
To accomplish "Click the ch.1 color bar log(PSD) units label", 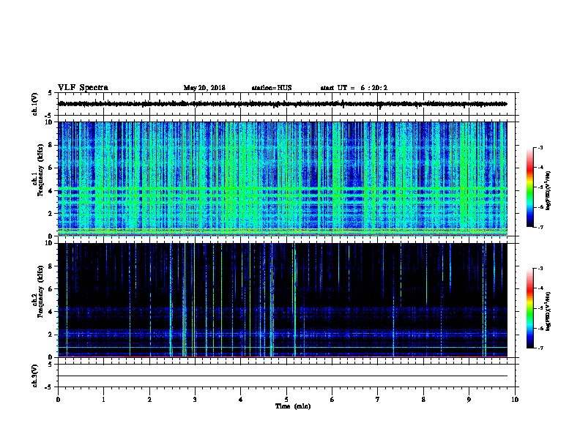I will coord(549,190).
